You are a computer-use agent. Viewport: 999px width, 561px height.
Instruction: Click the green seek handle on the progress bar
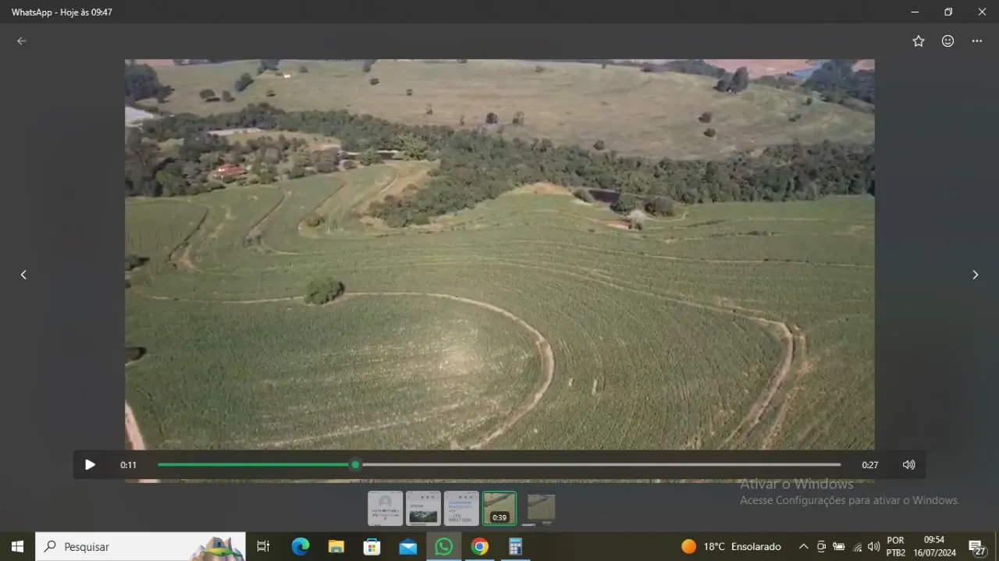click(x=355, y=465)
